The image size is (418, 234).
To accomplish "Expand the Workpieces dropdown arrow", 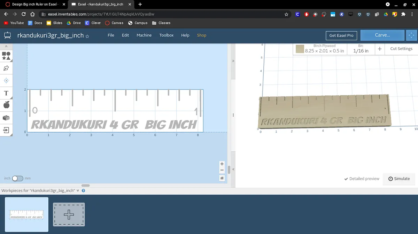I will 78,191.
